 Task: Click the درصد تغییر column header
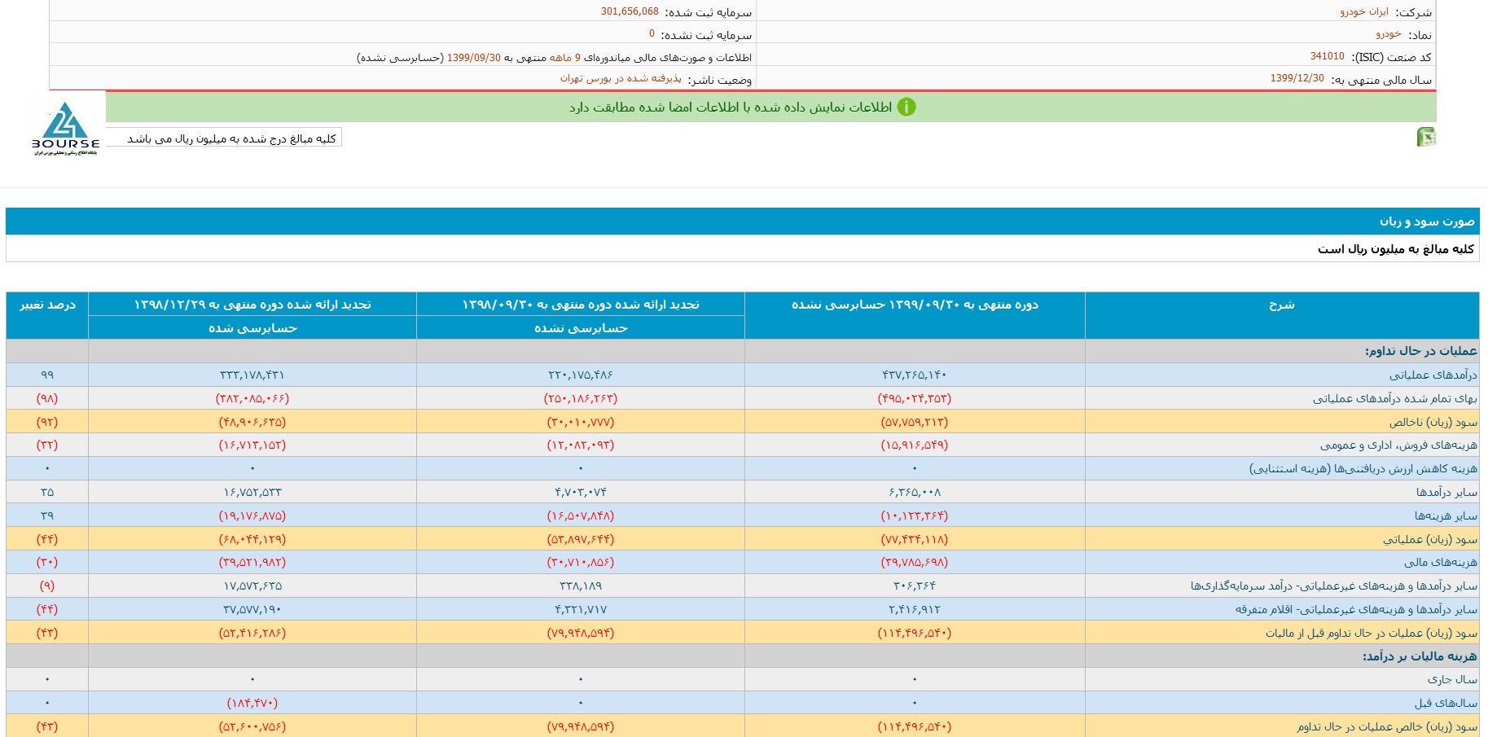47,315
